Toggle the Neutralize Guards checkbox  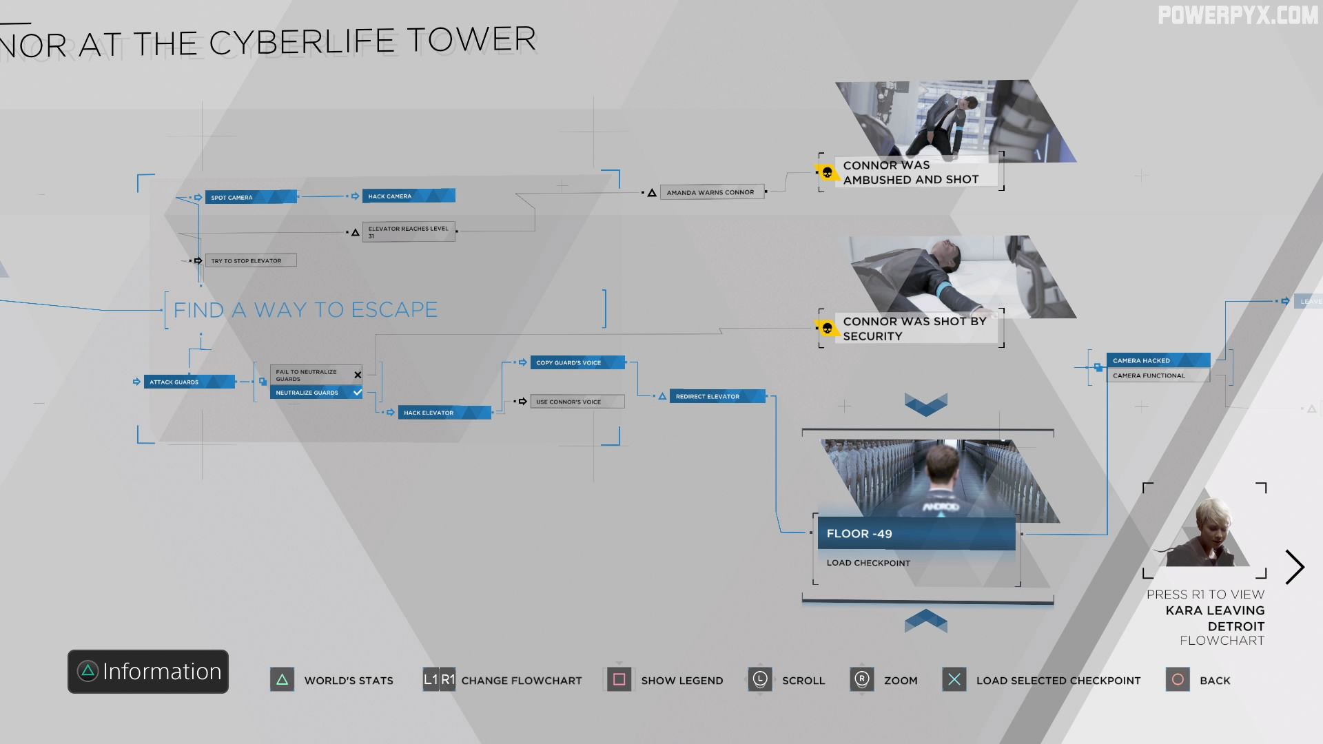click(x=356, y=391)
